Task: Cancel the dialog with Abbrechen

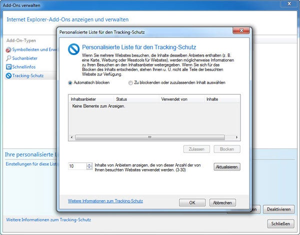Action: (222, 202)
